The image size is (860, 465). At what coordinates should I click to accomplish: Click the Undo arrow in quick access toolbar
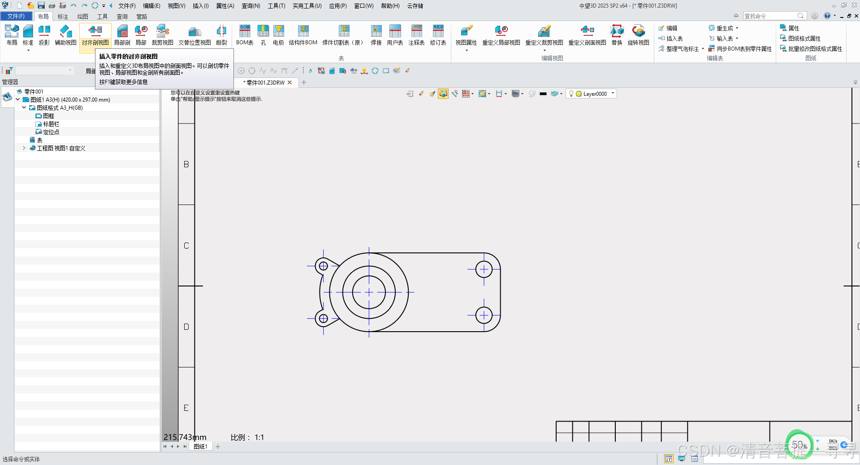73,5
